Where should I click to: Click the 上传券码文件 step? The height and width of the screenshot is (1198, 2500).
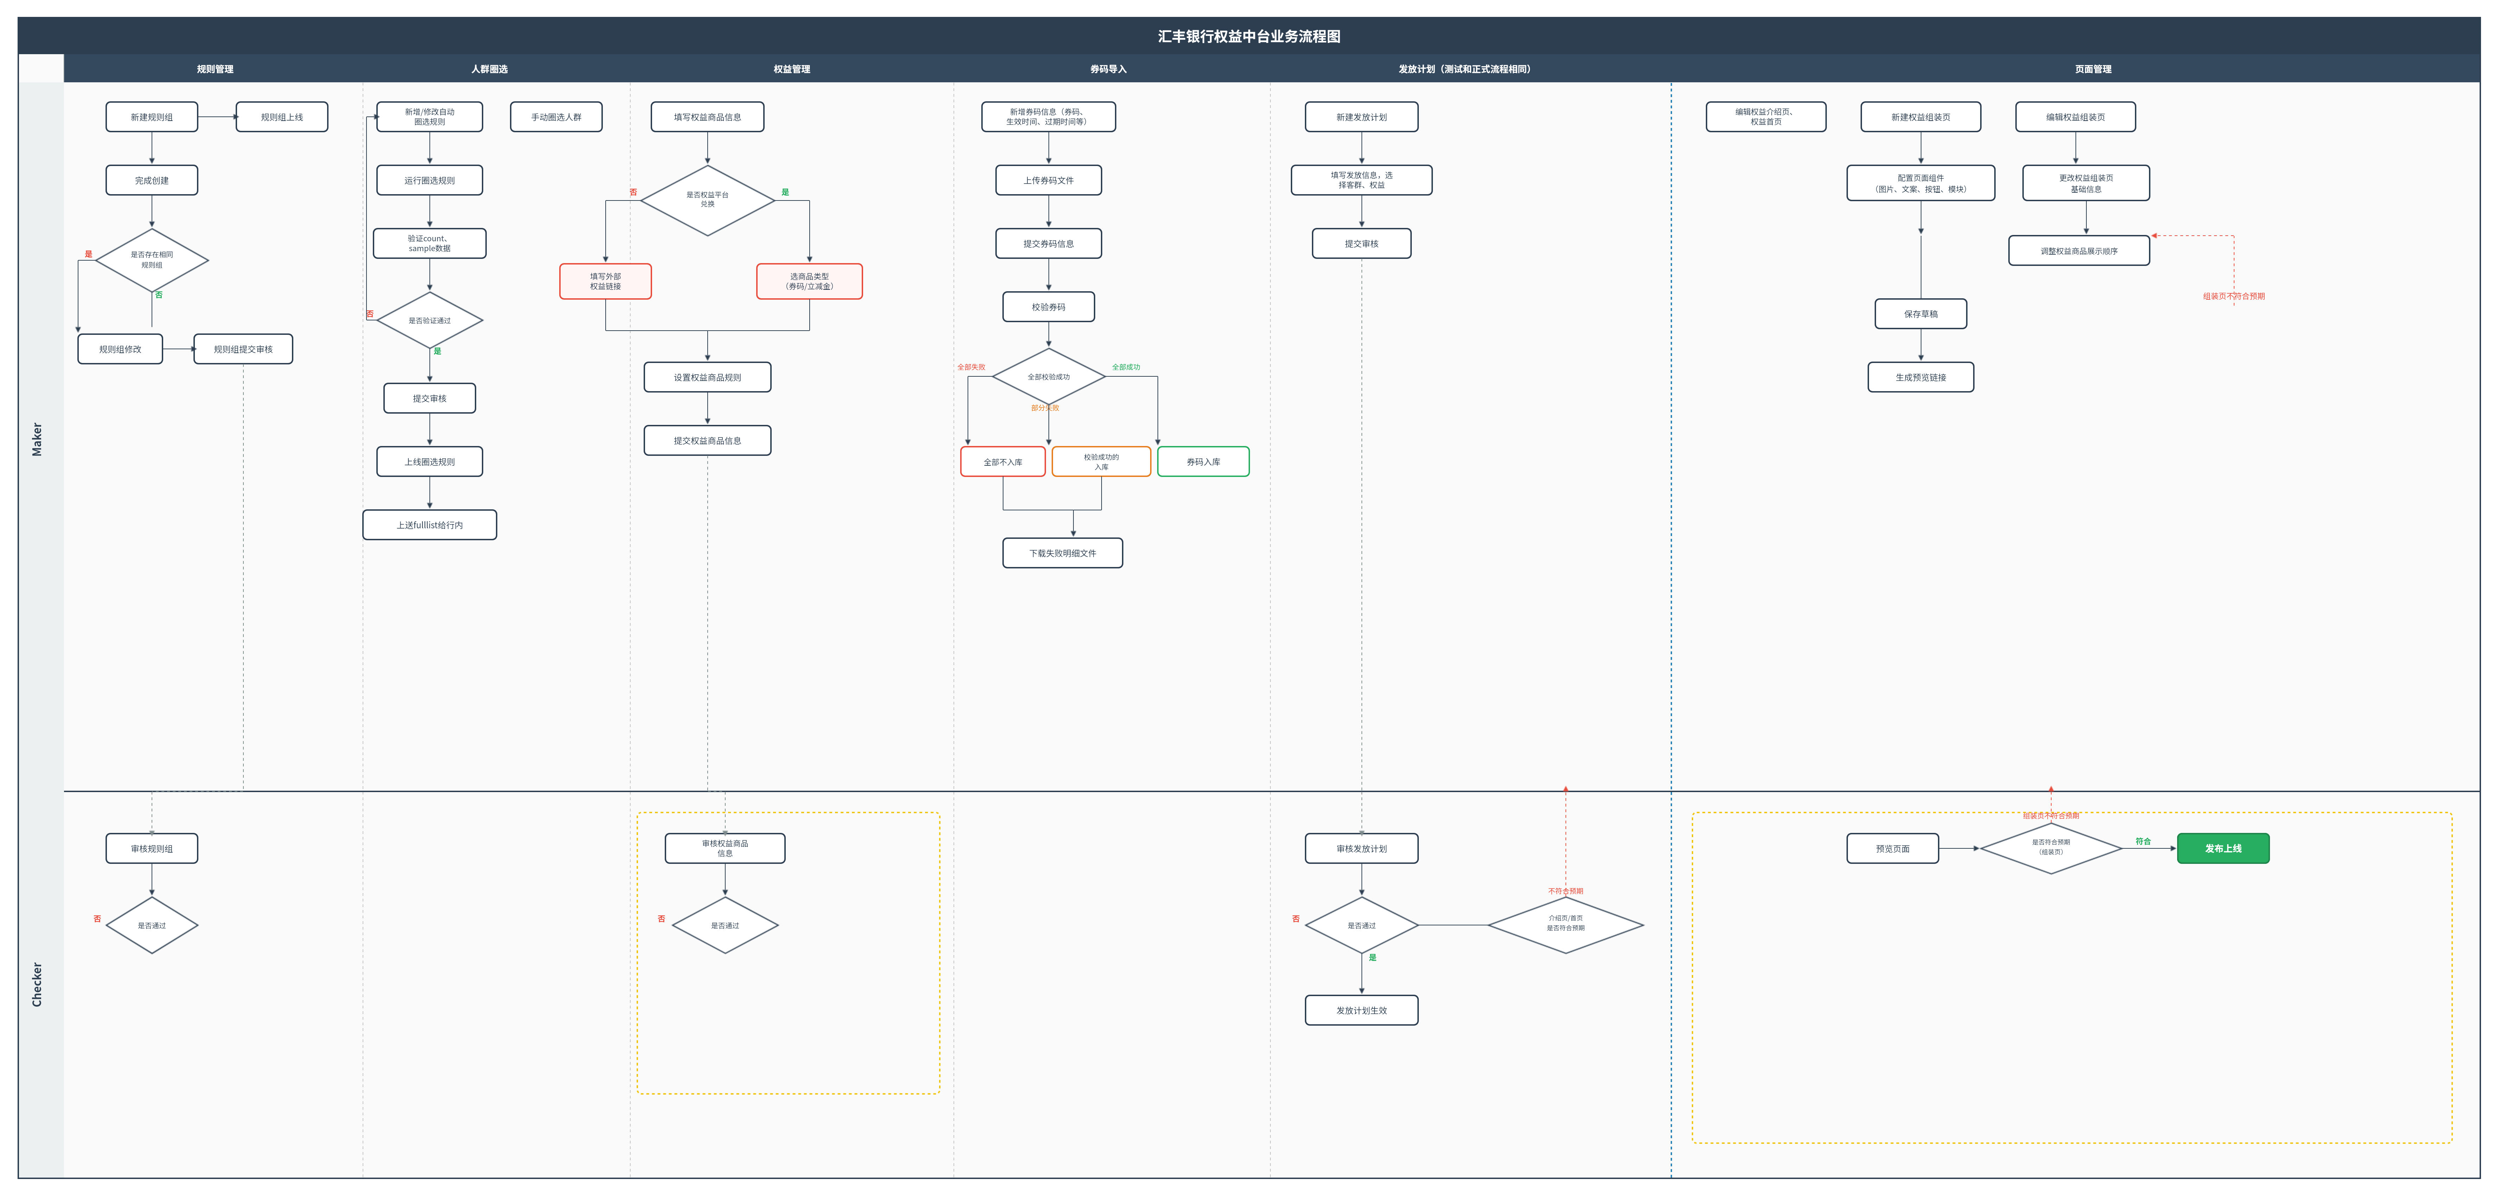click(x=1049, y=180)
